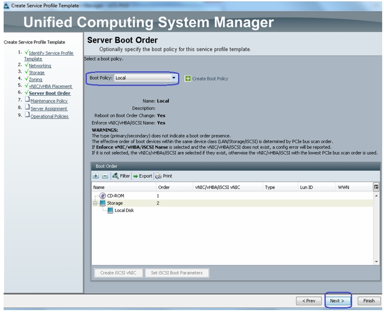Go to vNIC/vHBA Placement step
384x321 pixels.
[x=51, y=86]
